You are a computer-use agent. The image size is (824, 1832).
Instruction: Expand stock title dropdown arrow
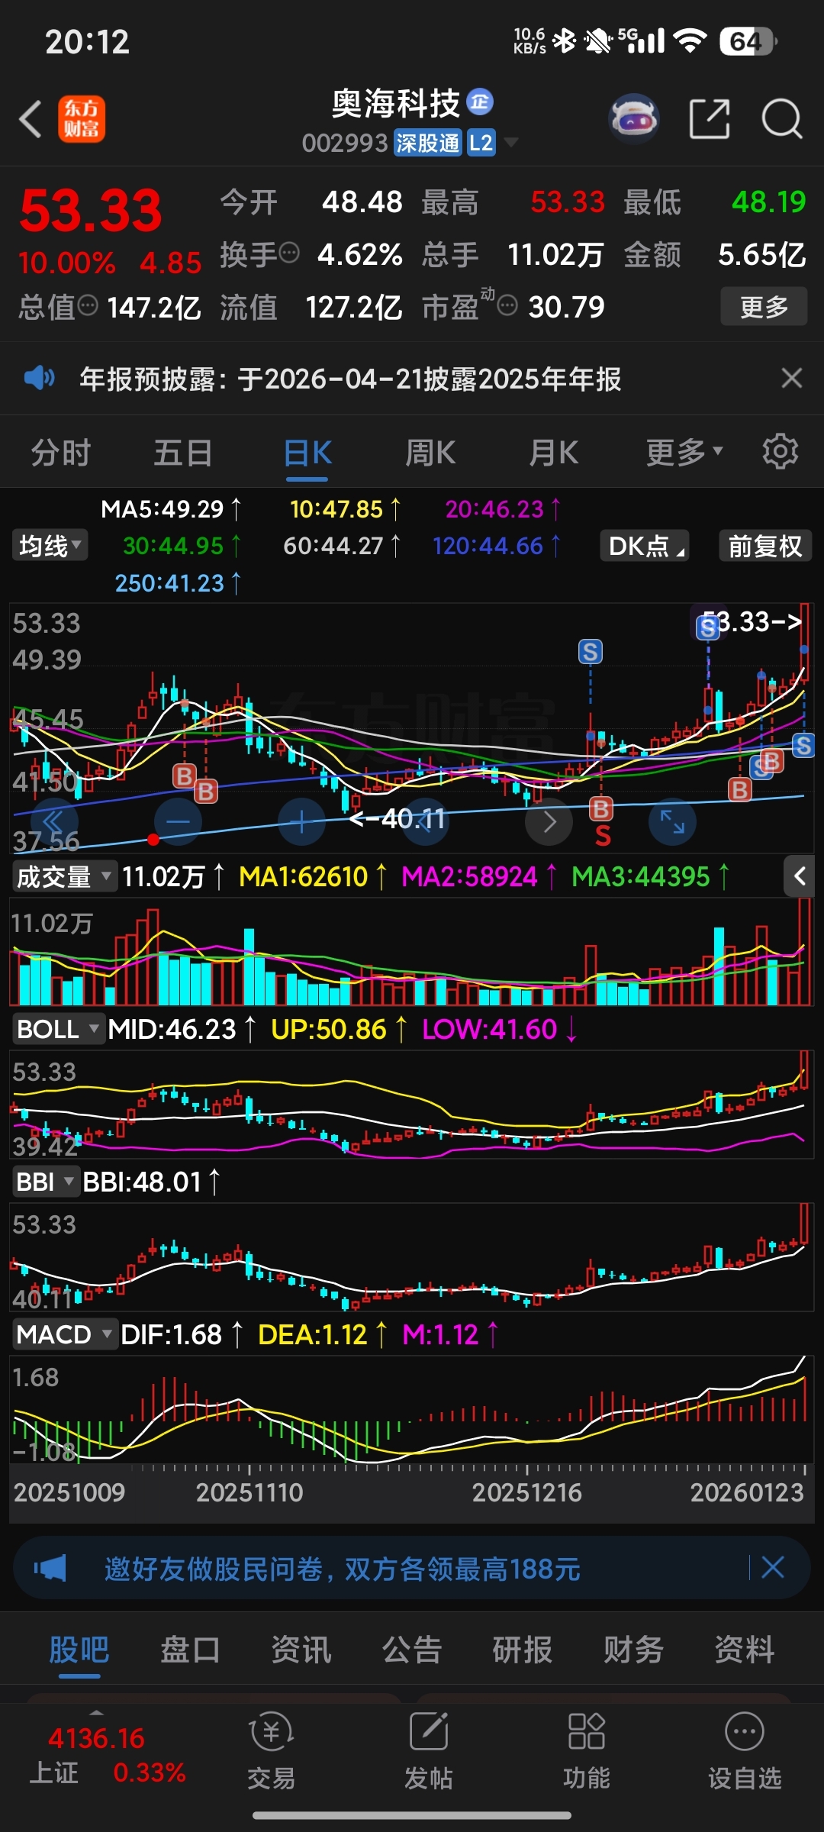[x=510, y=143]
